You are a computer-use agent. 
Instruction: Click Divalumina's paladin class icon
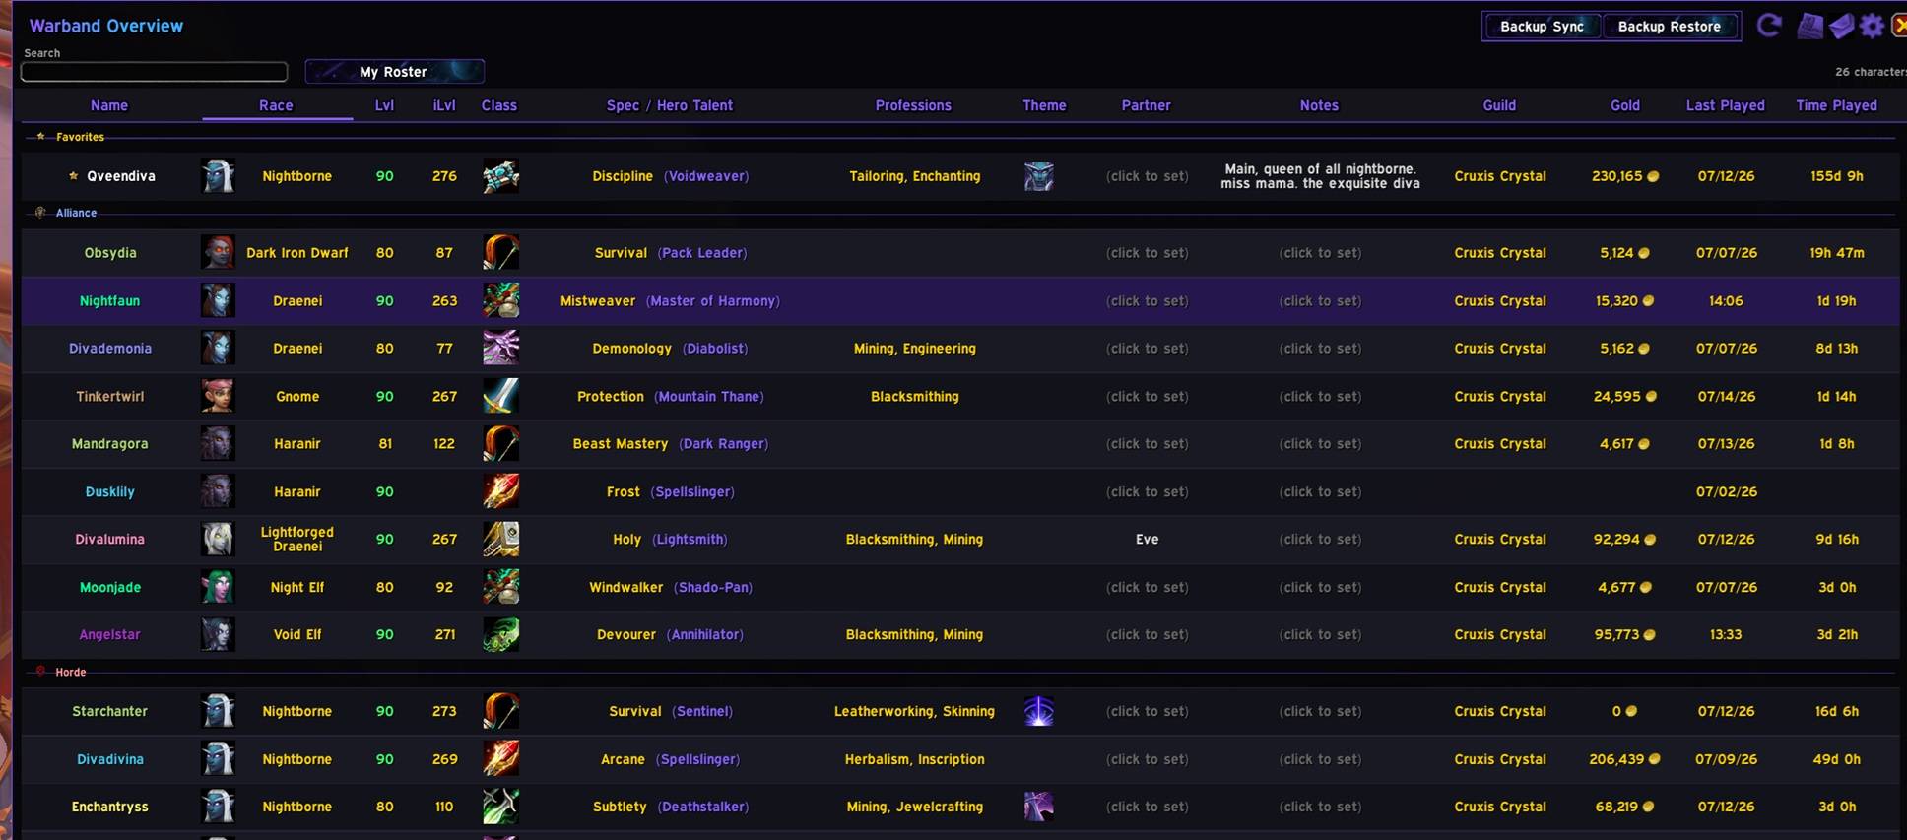tap(500, 540)
